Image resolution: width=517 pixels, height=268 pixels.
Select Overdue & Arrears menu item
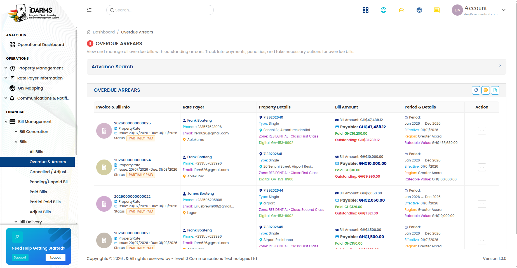click(x=37, y=162)
